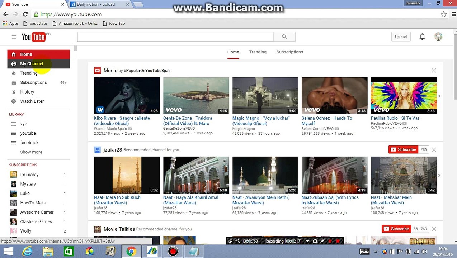Show next videos in jzafar28 row

[439, 175]
